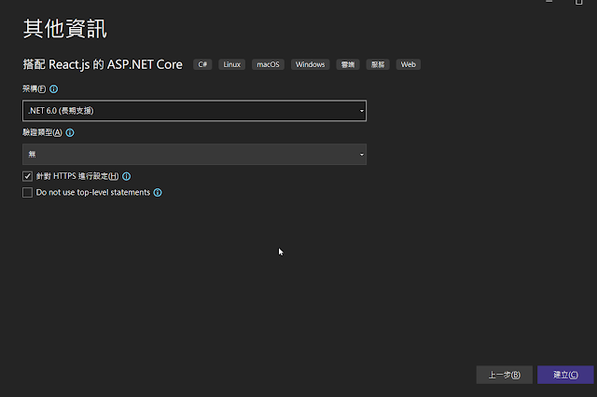Click the 搭配 React.js 的 ASP.NET Core title
Screen dimensions: 597x397
point(103,64)
